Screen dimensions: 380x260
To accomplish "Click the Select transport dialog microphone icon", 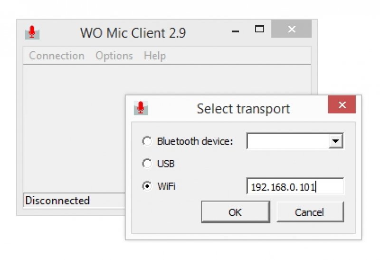I will (141, 108).
